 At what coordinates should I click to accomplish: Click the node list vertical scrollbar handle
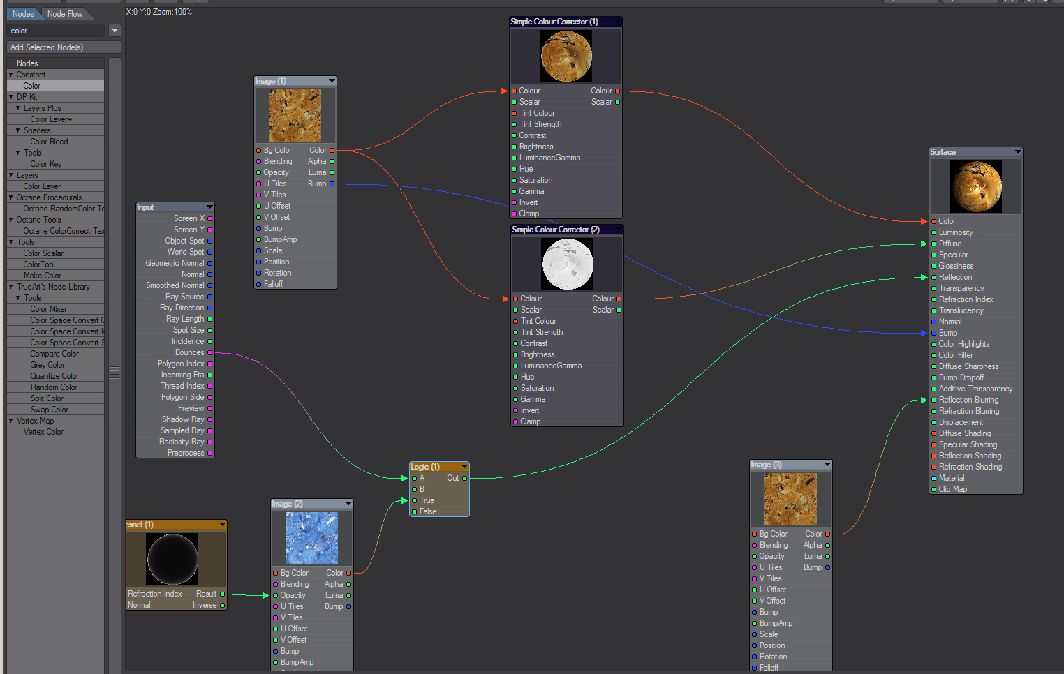114,373
